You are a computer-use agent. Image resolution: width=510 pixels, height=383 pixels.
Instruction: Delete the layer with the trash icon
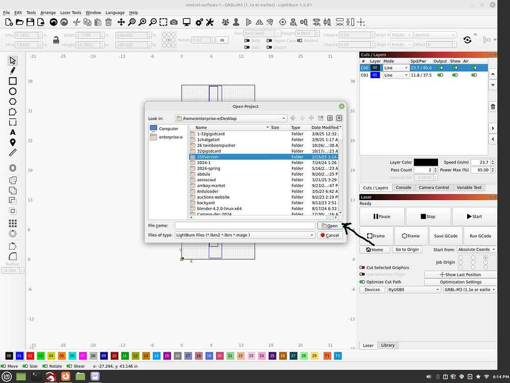[493, 107]
